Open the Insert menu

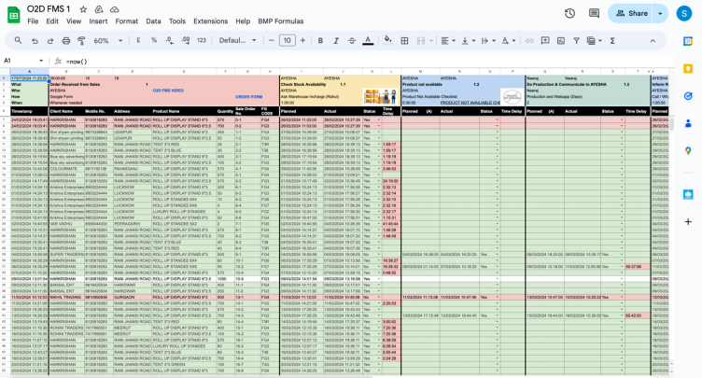[98, 21]
